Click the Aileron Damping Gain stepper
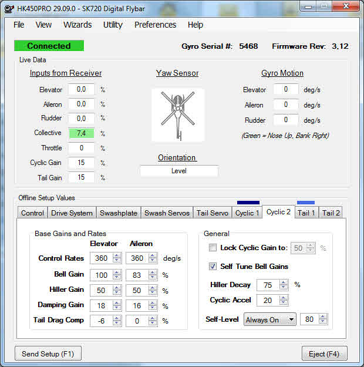 tap(153, 305)
